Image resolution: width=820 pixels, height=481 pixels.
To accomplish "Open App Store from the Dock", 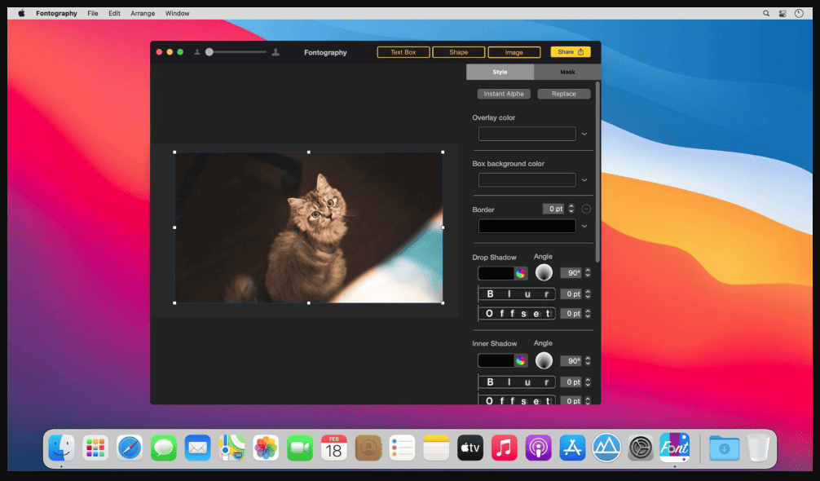I will 572,448.
